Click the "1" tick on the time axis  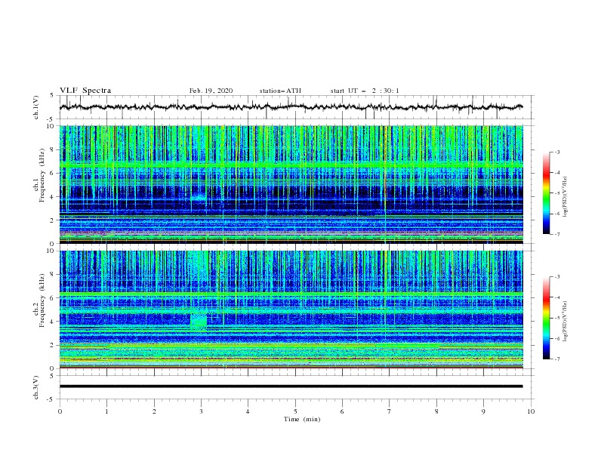tap(106, 411)
